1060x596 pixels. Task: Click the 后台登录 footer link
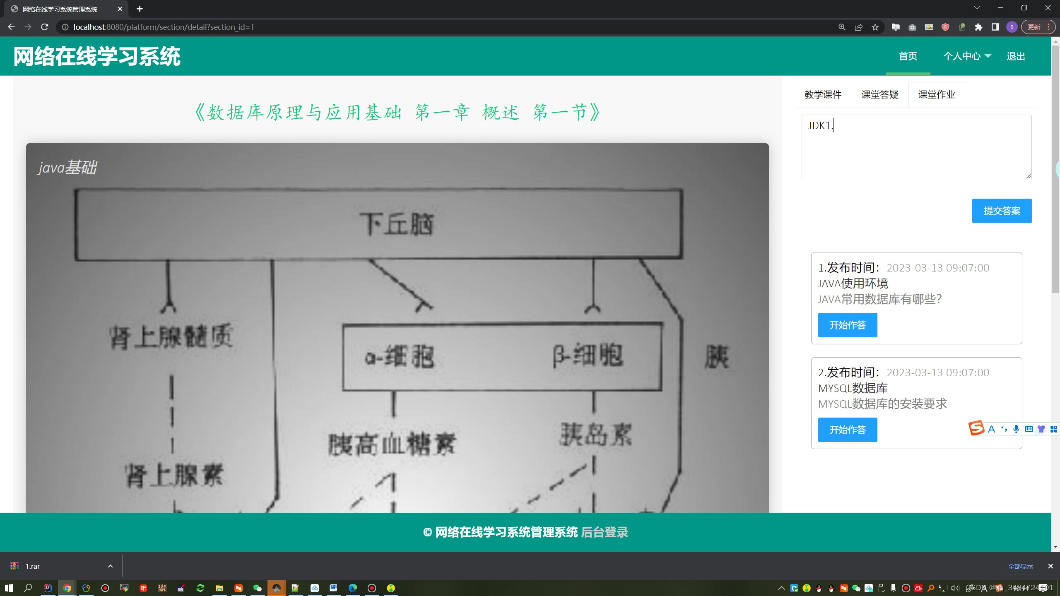pyautogui.click(x=605, y=532)
